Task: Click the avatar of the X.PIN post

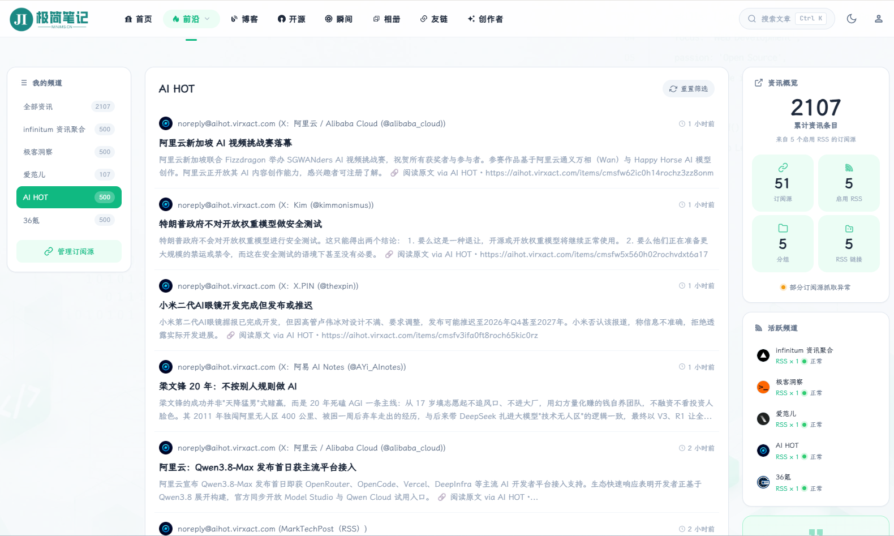Action: pos(166,286)
